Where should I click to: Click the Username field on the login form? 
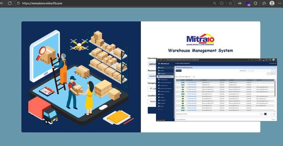[x=152, y=64]
